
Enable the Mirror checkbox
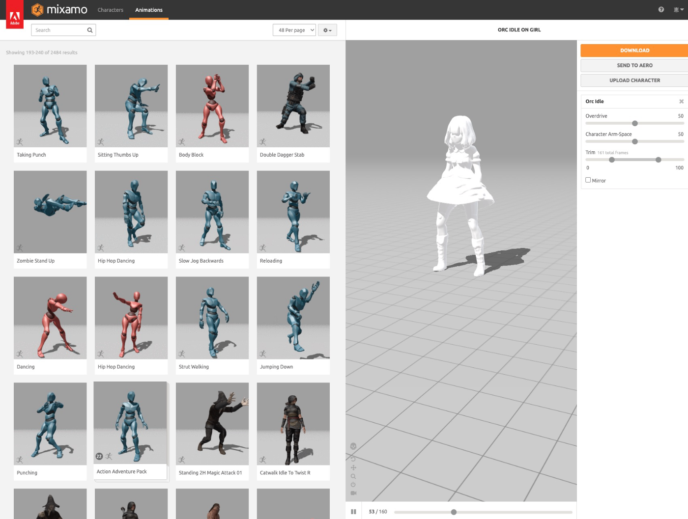(588, 180)
